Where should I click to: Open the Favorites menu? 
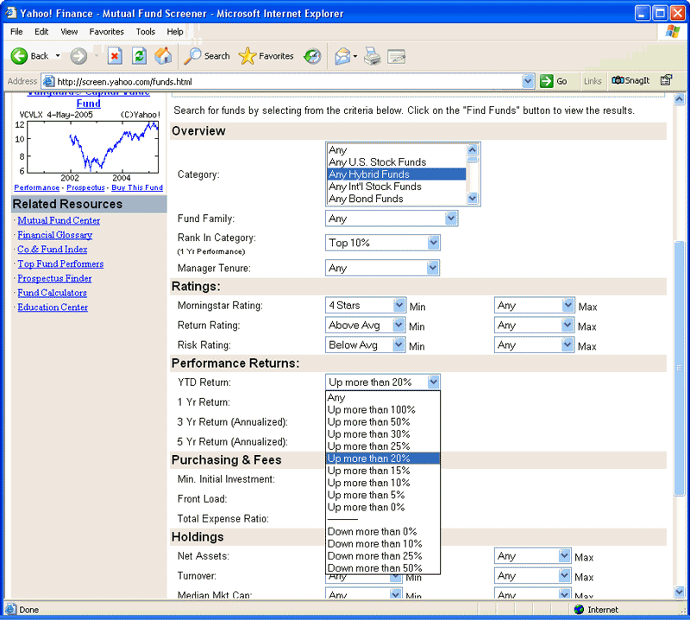click(x=106, y=31)
